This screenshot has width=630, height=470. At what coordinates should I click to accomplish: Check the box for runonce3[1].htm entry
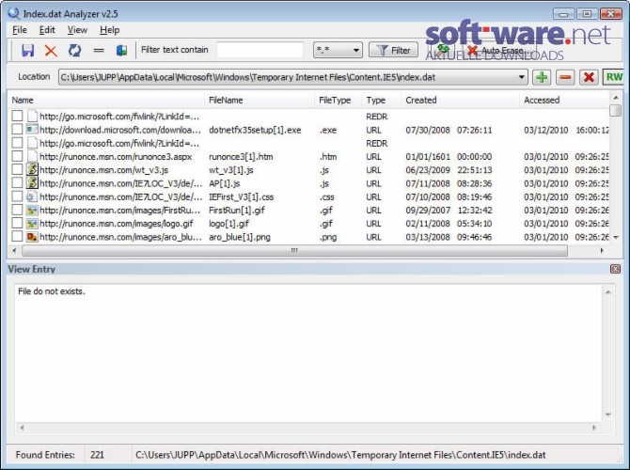17,156
